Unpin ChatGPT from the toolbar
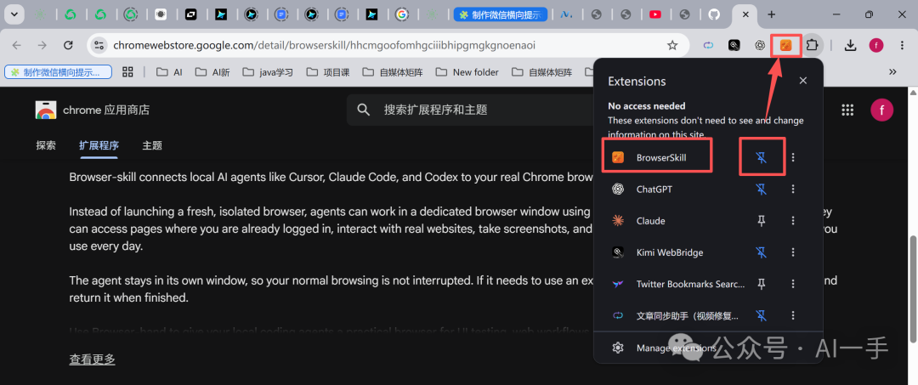 761,189
